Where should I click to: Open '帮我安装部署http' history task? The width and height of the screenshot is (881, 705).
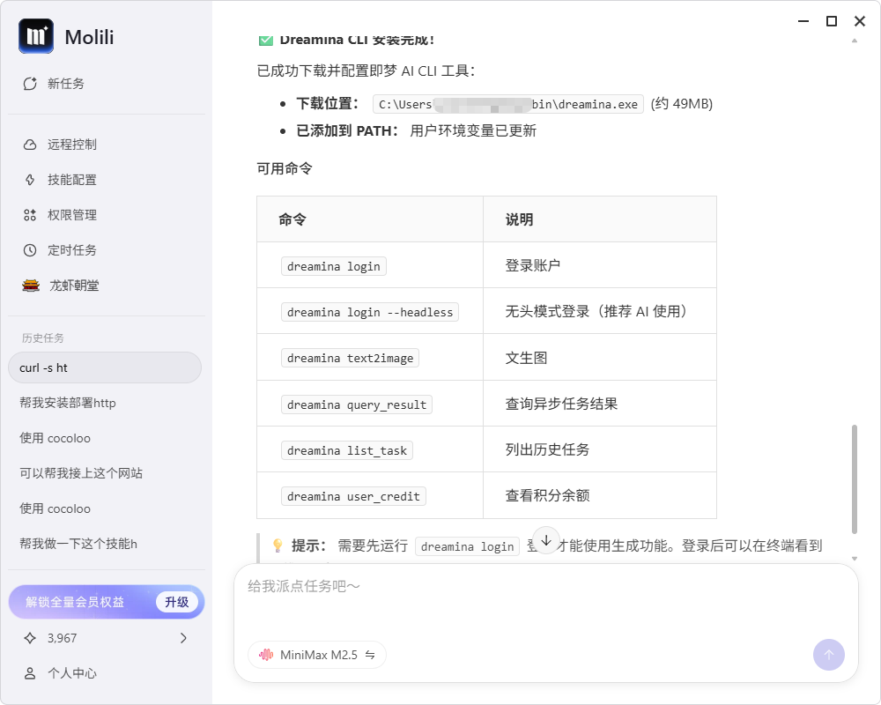68,403
